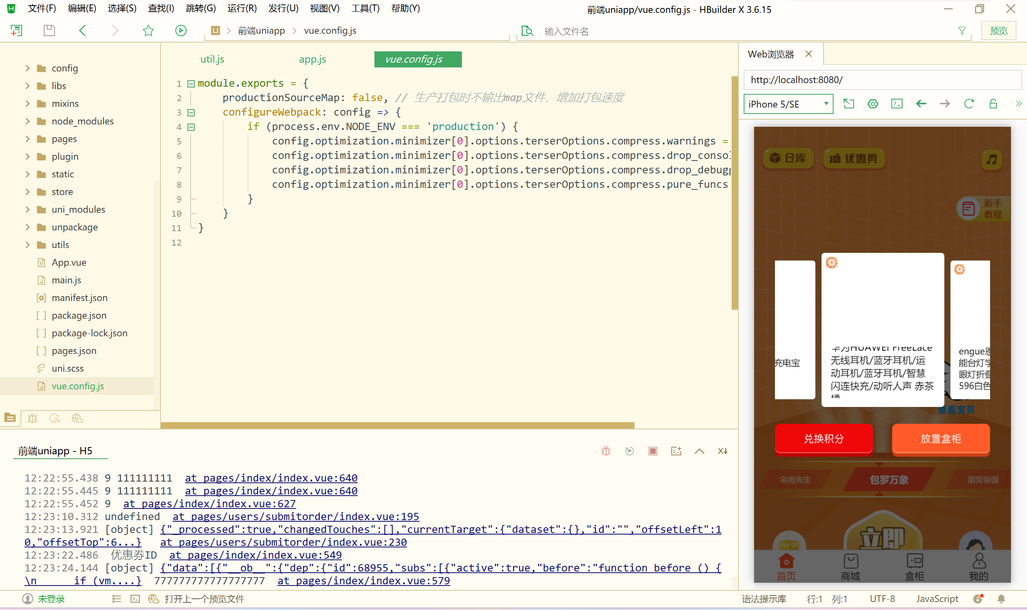Click the debug bug icon in console
The image size is (1027, 610).
(x=606, y=451)
